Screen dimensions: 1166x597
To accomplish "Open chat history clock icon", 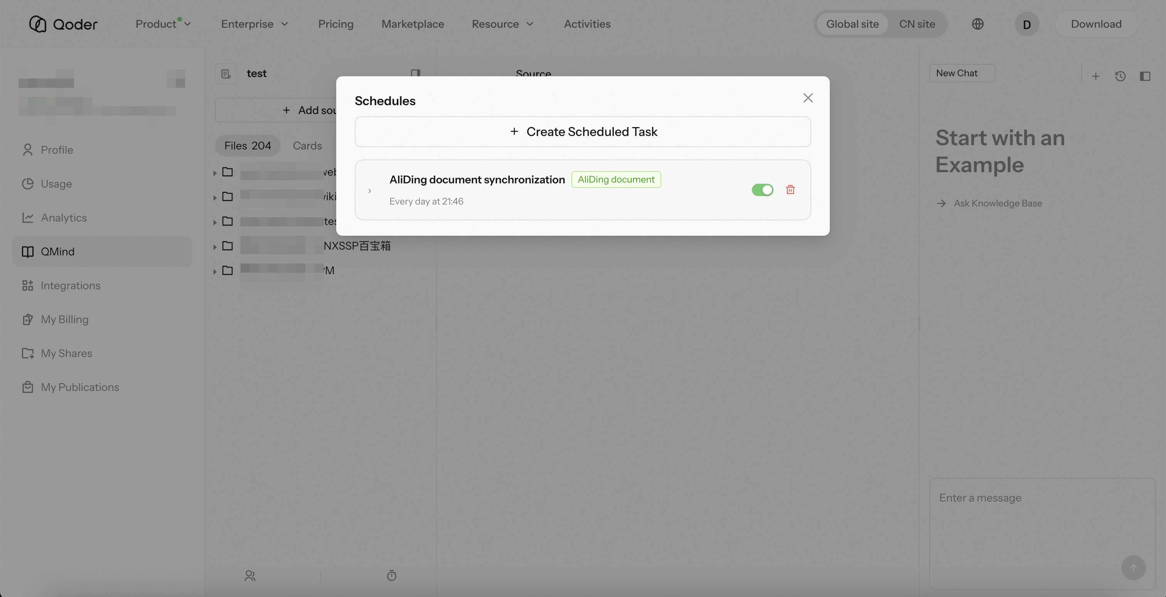I will (x=1120, y=76).
